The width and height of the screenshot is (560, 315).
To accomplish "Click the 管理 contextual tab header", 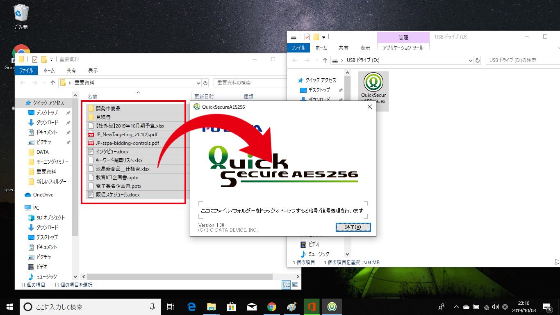I will point(403,37).
